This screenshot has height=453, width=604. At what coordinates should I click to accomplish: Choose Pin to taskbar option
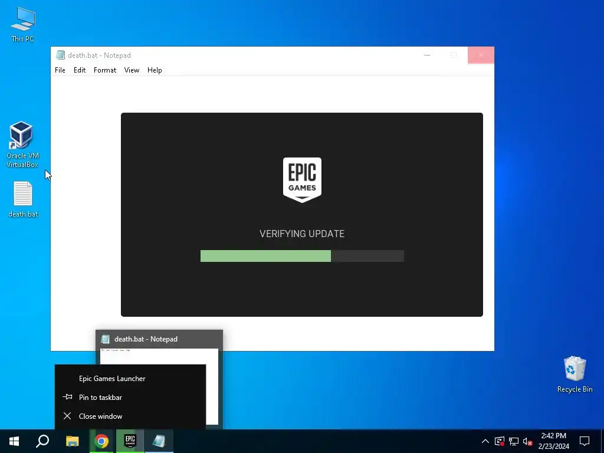(x=130, y=398)
